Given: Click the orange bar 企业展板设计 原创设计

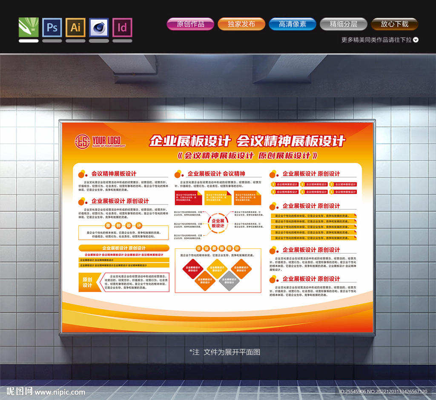Looking at the screenshot, I should coord(124,248).
